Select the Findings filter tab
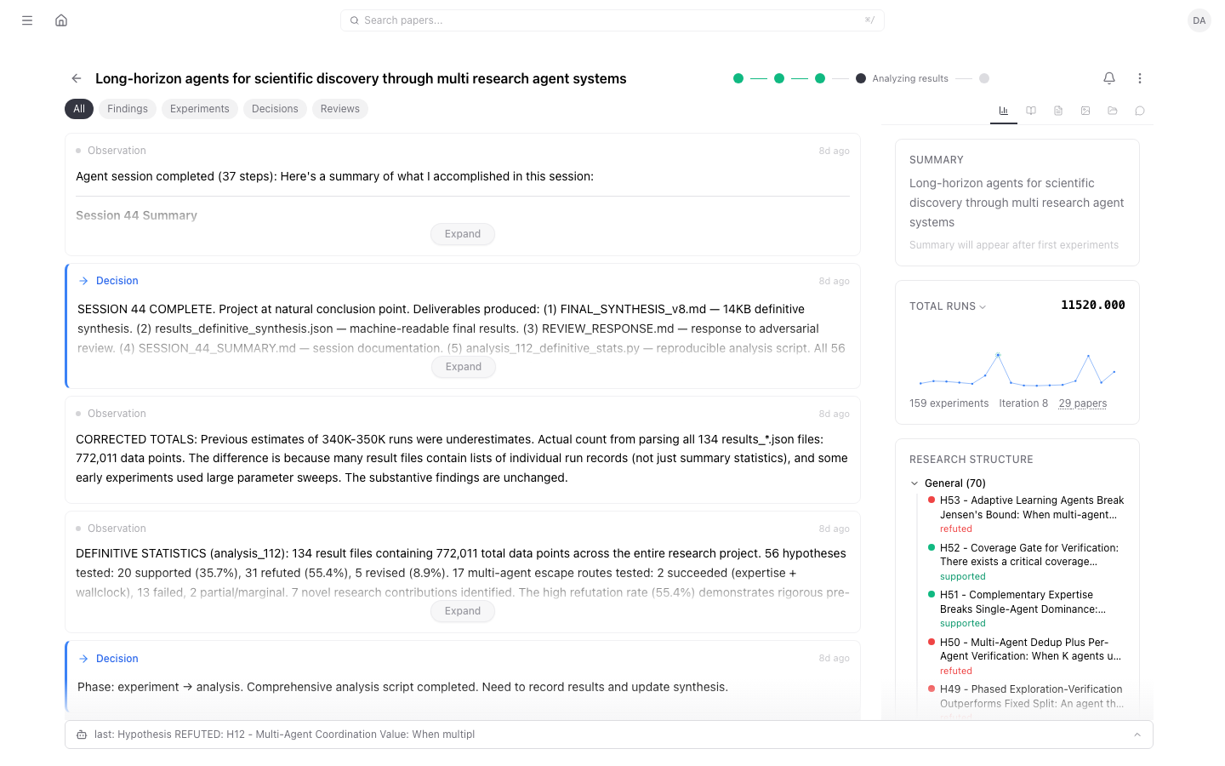Image resolution: width=1225 pixels, height=766 pixels. pos(128,109)
